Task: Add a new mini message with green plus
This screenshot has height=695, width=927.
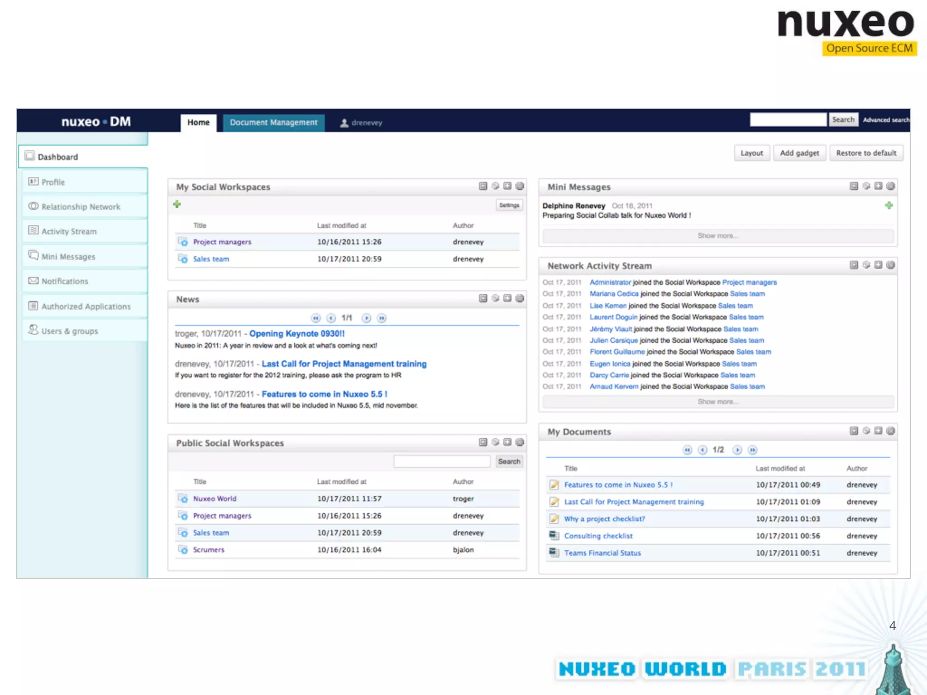Action: click(x=889, y=205)
